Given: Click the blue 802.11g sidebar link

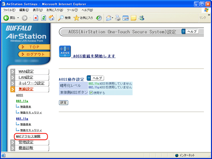Looking at the screenshot, I should 22,119.
